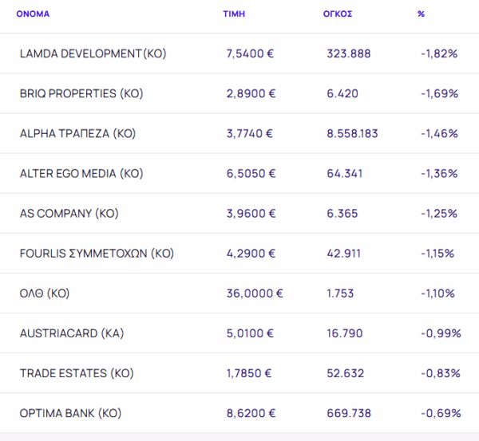The width and height of the screenshot is (479, 441).
Task: Click ΟΛΘ price 36,0000 €
Action: [x=255, y=293]
